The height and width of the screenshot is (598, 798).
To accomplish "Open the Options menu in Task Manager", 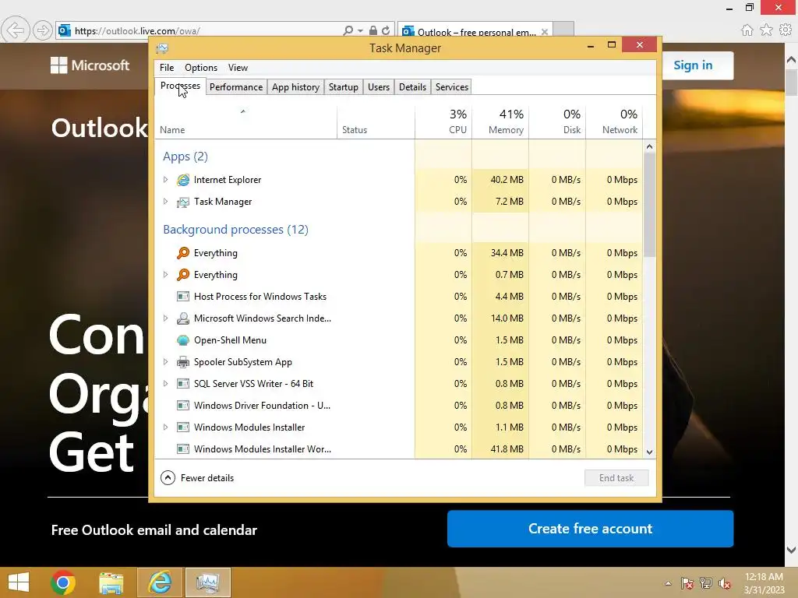I will pyautogui.click(x=200, y=68).
